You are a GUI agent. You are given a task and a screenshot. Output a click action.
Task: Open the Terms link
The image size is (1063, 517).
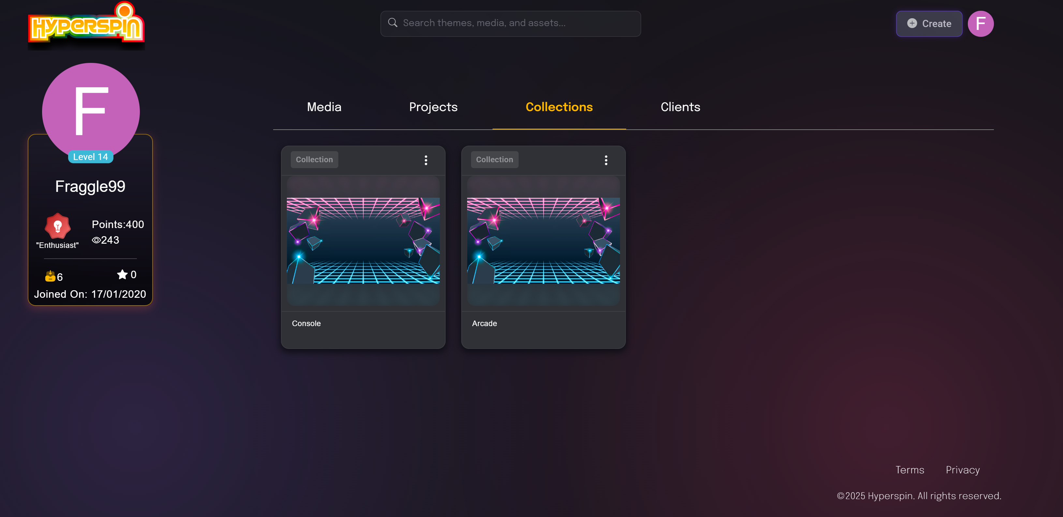point(909,469)
